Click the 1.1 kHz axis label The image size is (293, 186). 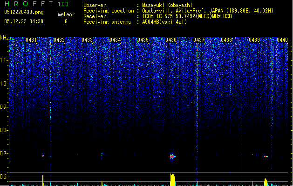click(4, 60)
